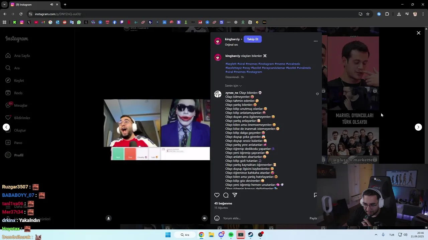Click Takip Et follow button

(252, 39)
